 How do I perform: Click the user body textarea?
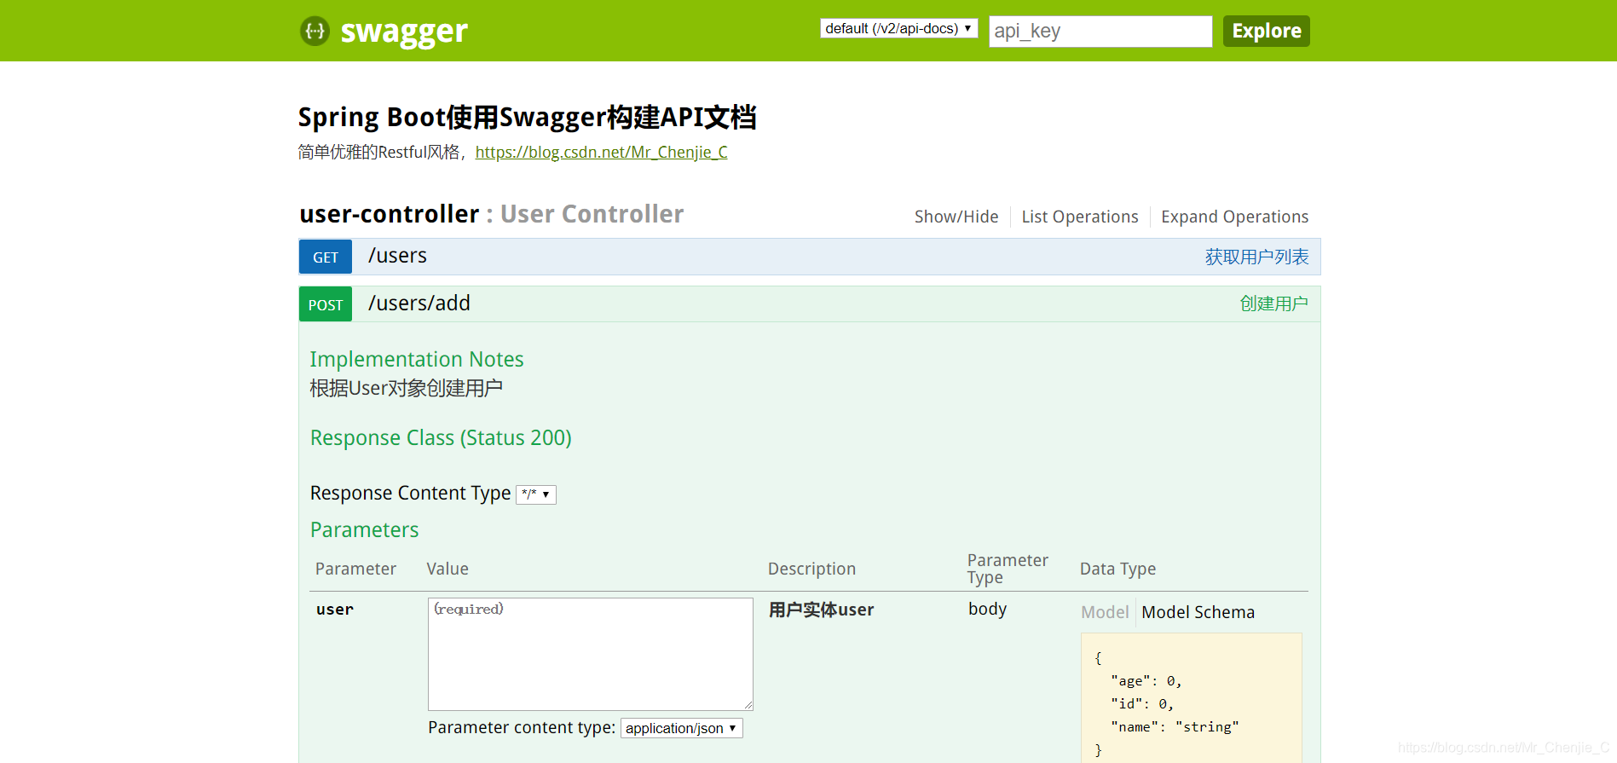coord(590,654)
